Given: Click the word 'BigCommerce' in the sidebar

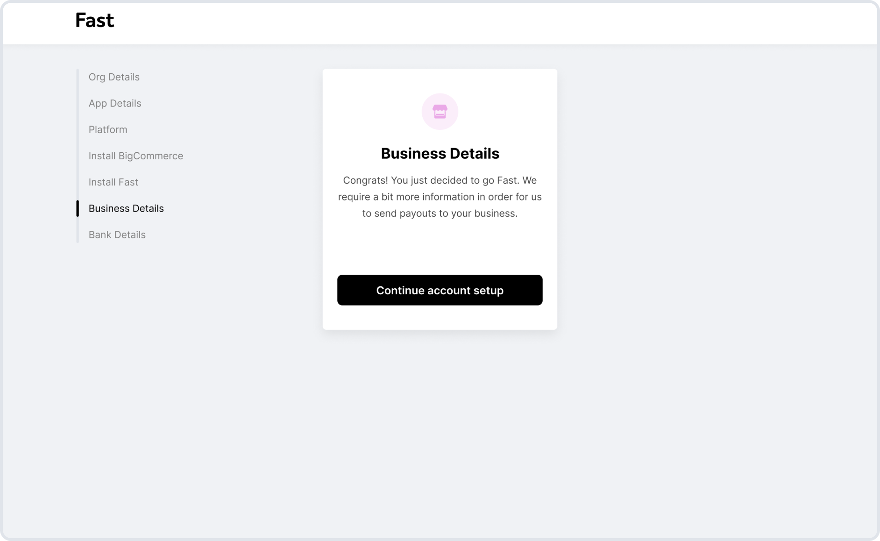Looking at the screenshot, I should coord(151,156).
